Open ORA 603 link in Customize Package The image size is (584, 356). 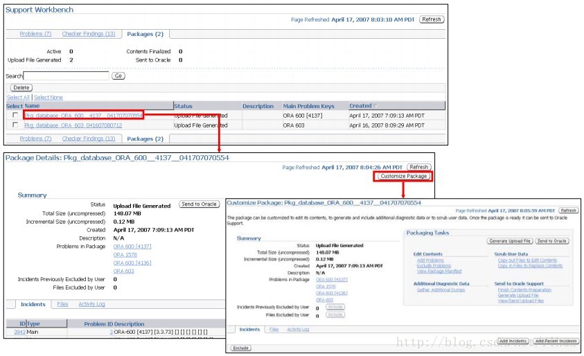324,300
